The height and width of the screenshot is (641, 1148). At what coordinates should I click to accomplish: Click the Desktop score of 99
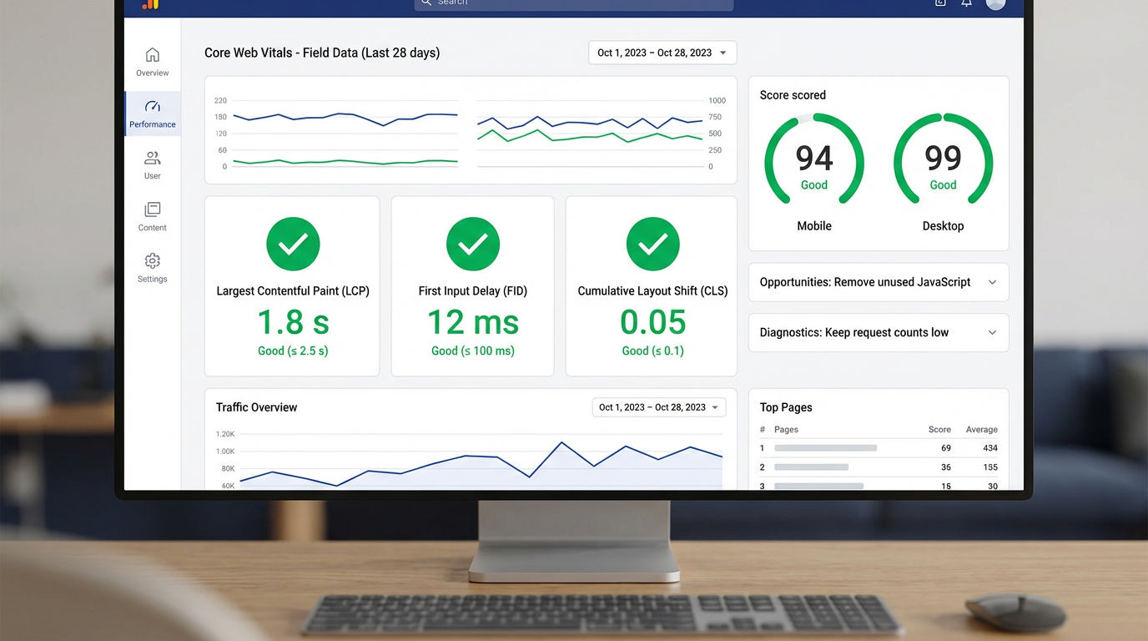(943, 159)
